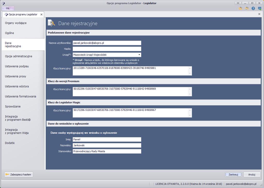Image resolution: width=264 pixels, height=188 pixels.
Task: Open Ustawienia edytora section
Action: (23, 86)
